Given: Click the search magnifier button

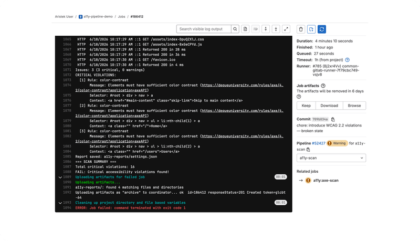Looking at the screenshot, I should coord(235,29).
